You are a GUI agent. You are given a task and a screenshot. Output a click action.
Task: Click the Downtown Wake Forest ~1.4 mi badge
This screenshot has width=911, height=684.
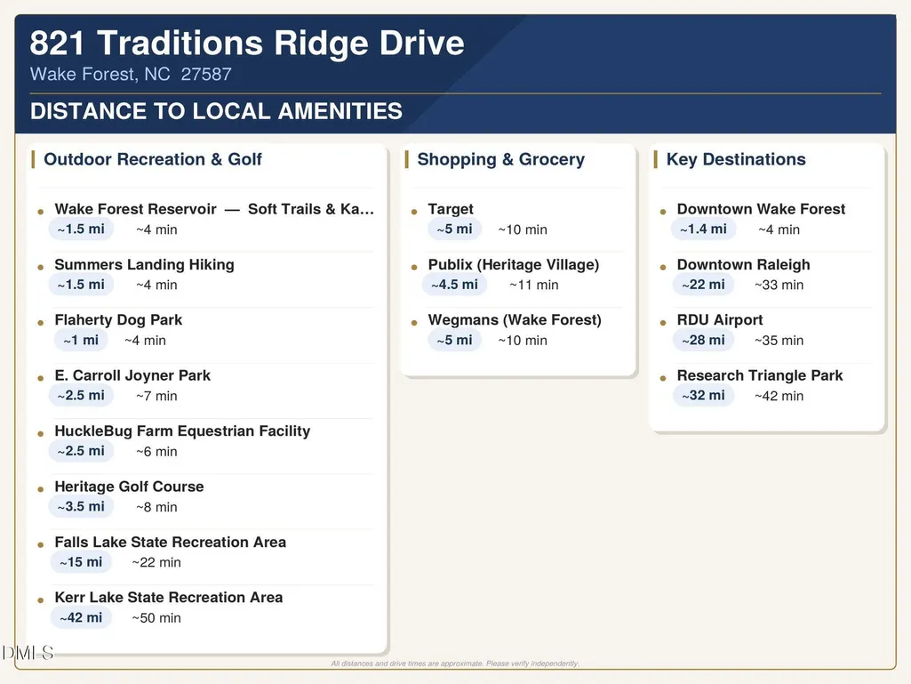703,229
